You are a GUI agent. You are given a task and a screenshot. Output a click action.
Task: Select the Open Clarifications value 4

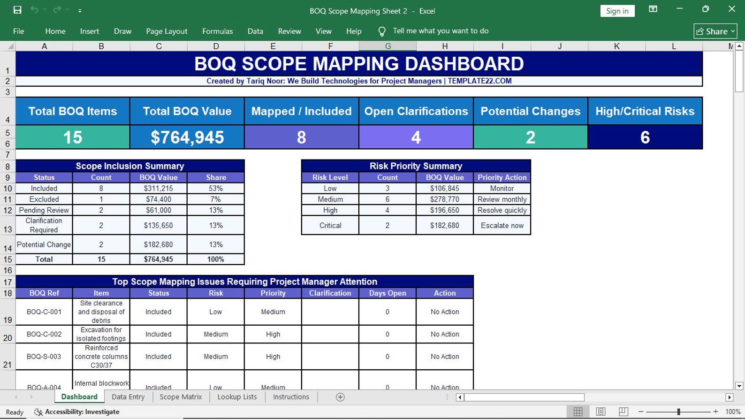(x=416, y=137)
